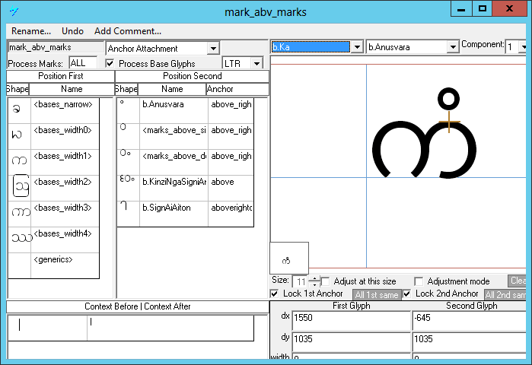This screenshot has width=532, height=365.
Task: Click the First Glyph dx field 1550
Action: 351,320
